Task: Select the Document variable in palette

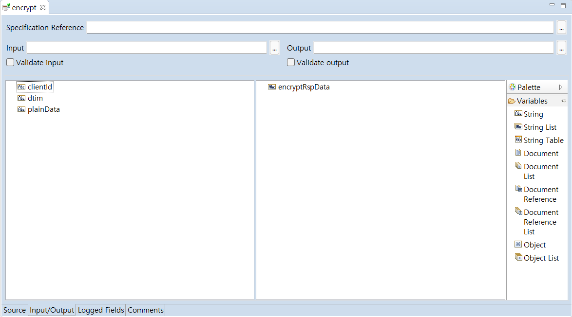Action: pyautogui.click(x=540, y=154)
